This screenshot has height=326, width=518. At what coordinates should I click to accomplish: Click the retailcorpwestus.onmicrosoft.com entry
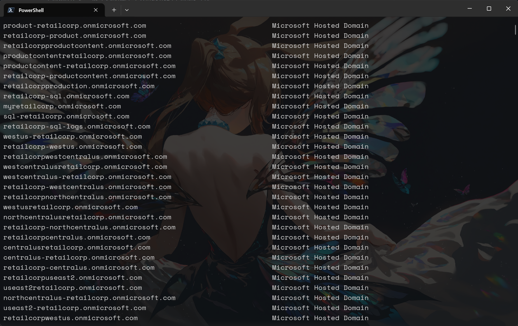(71, 318)
